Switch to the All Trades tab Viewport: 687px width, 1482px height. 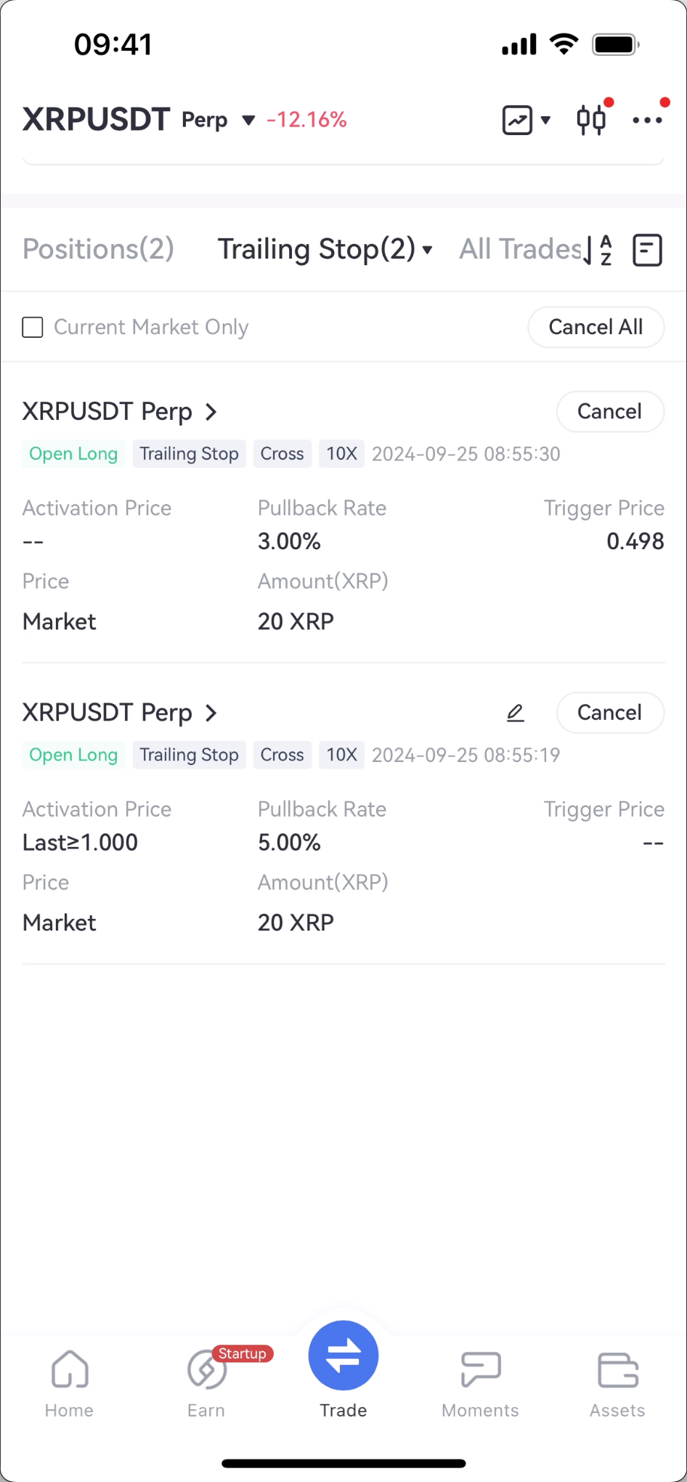pos(520,249)
